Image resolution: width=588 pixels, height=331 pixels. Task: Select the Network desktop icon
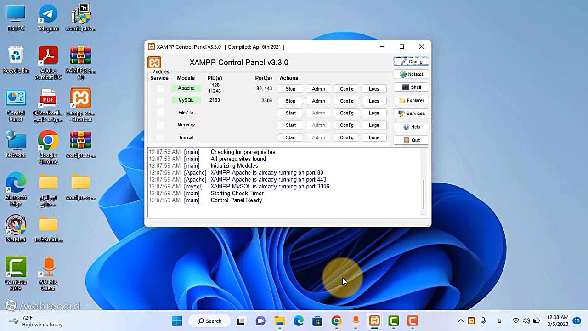click(16, 144)
